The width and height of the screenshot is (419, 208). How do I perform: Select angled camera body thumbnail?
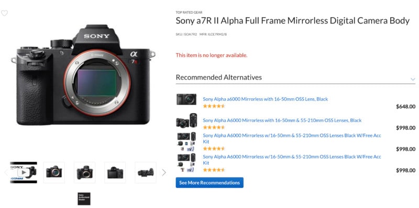(x=84, y=172)
